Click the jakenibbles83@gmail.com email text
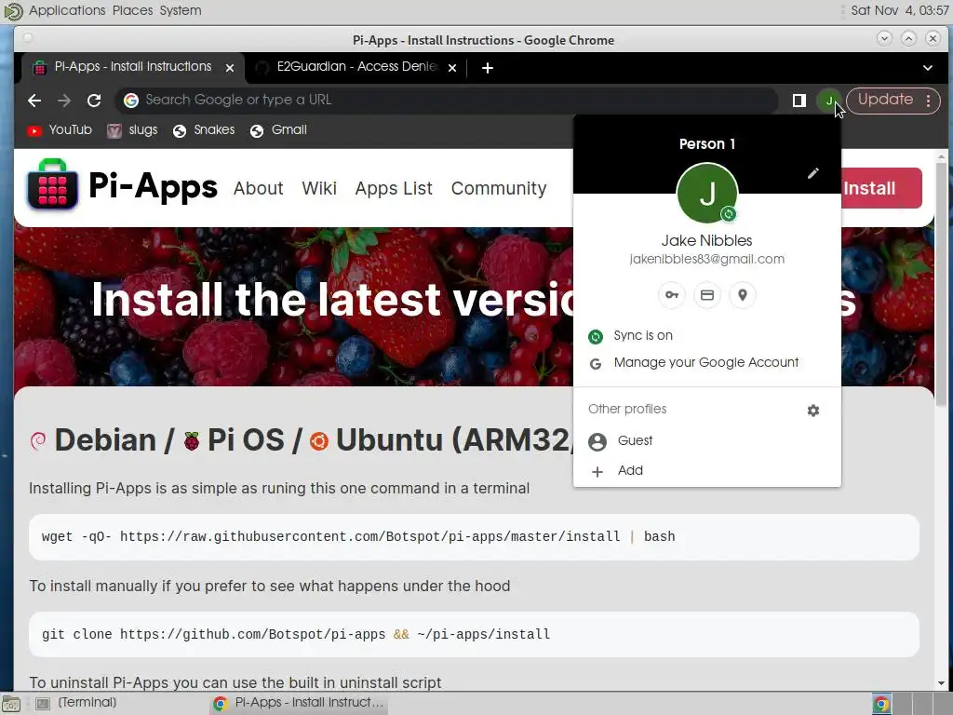 pyautogui.click(x=707, y=260)
